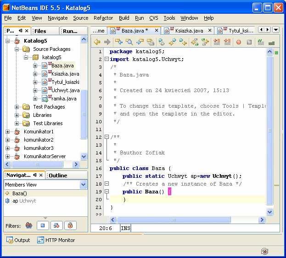Switch to the Outline tab
This screenshot has width=286, height=258.
coord(58,176)
